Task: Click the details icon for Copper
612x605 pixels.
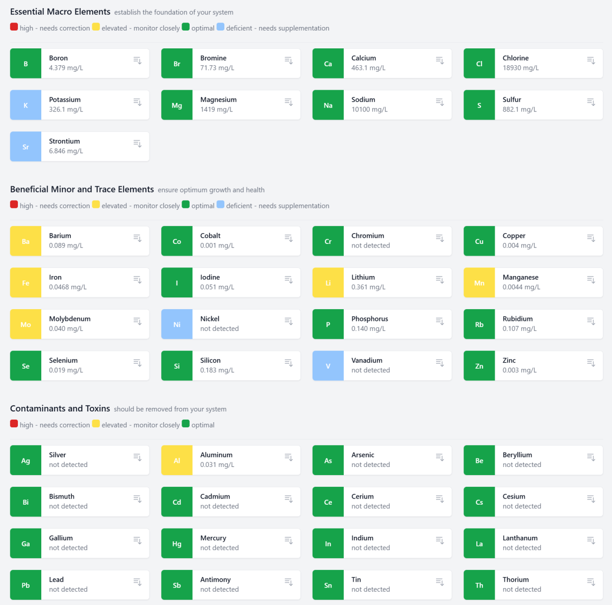Action: coord(591,238)
